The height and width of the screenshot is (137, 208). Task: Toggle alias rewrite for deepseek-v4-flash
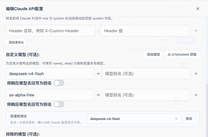click(x=59, y=83)
